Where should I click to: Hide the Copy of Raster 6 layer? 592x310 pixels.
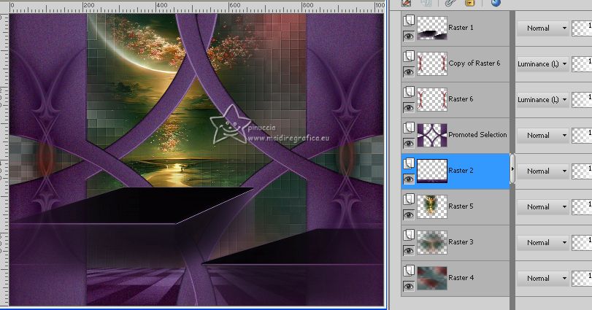click(x=409, y=72)
